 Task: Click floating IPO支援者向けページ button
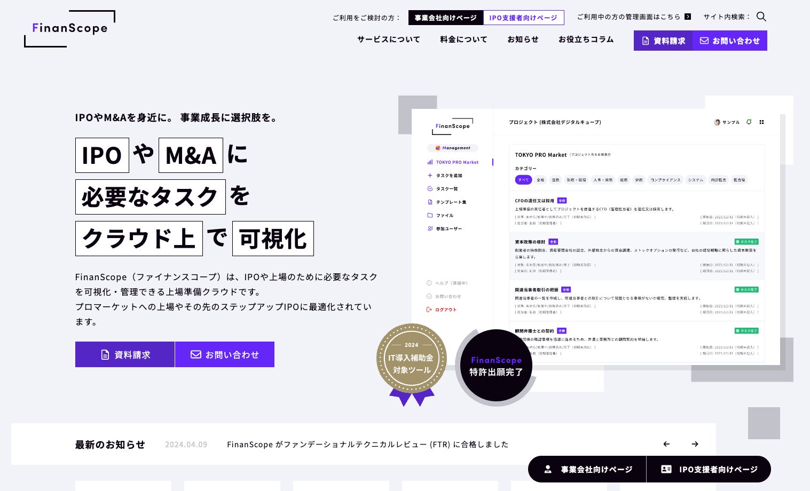coord(709,469)
